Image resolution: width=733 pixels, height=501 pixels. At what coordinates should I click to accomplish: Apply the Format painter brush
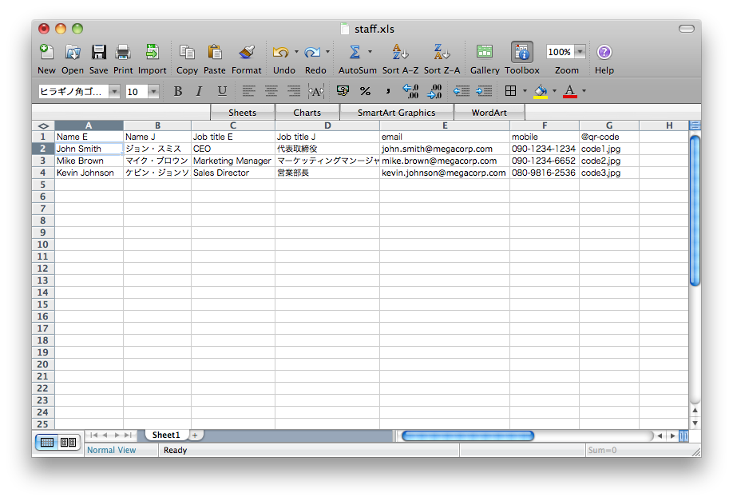(247, 53)
